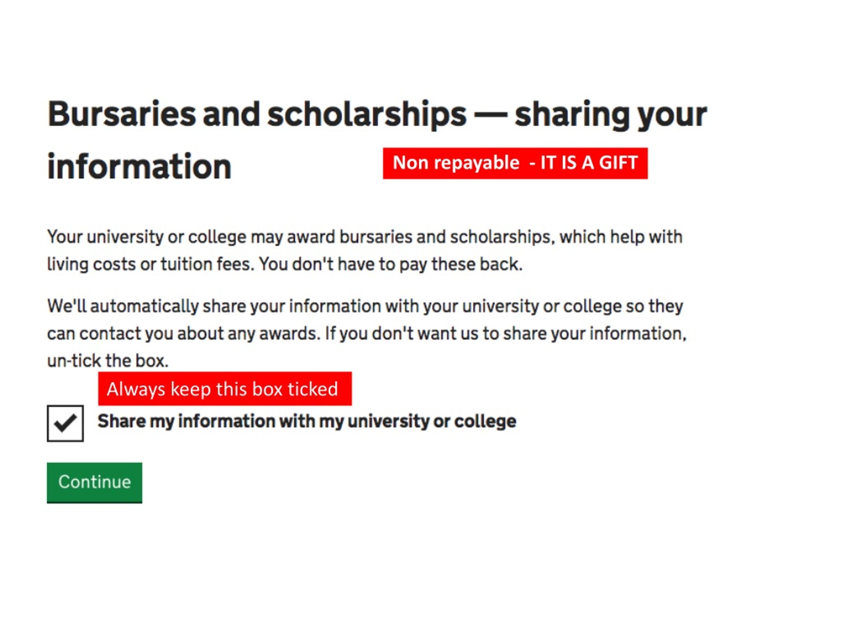Click the 'Always keep this box ticked' banner
The image size is (841, 631).
(225, 388)
